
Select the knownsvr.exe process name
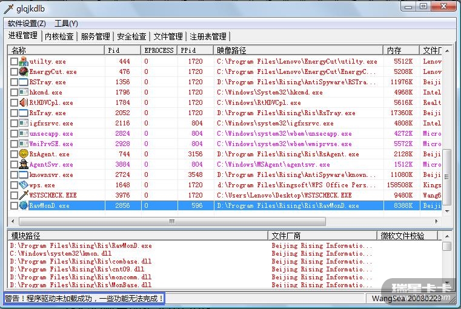tap(51, 174)
